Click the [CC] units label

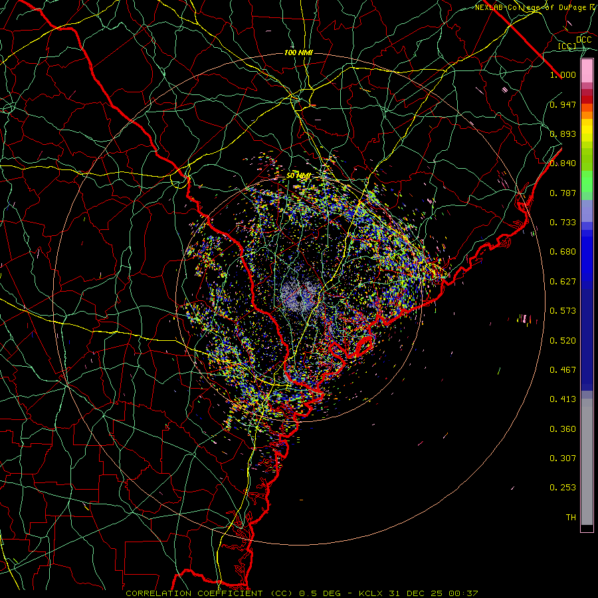(x=567, y=46)
